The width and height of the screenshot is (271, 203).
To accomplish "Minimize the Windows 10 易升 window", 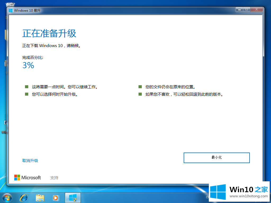I will [239, 10].
